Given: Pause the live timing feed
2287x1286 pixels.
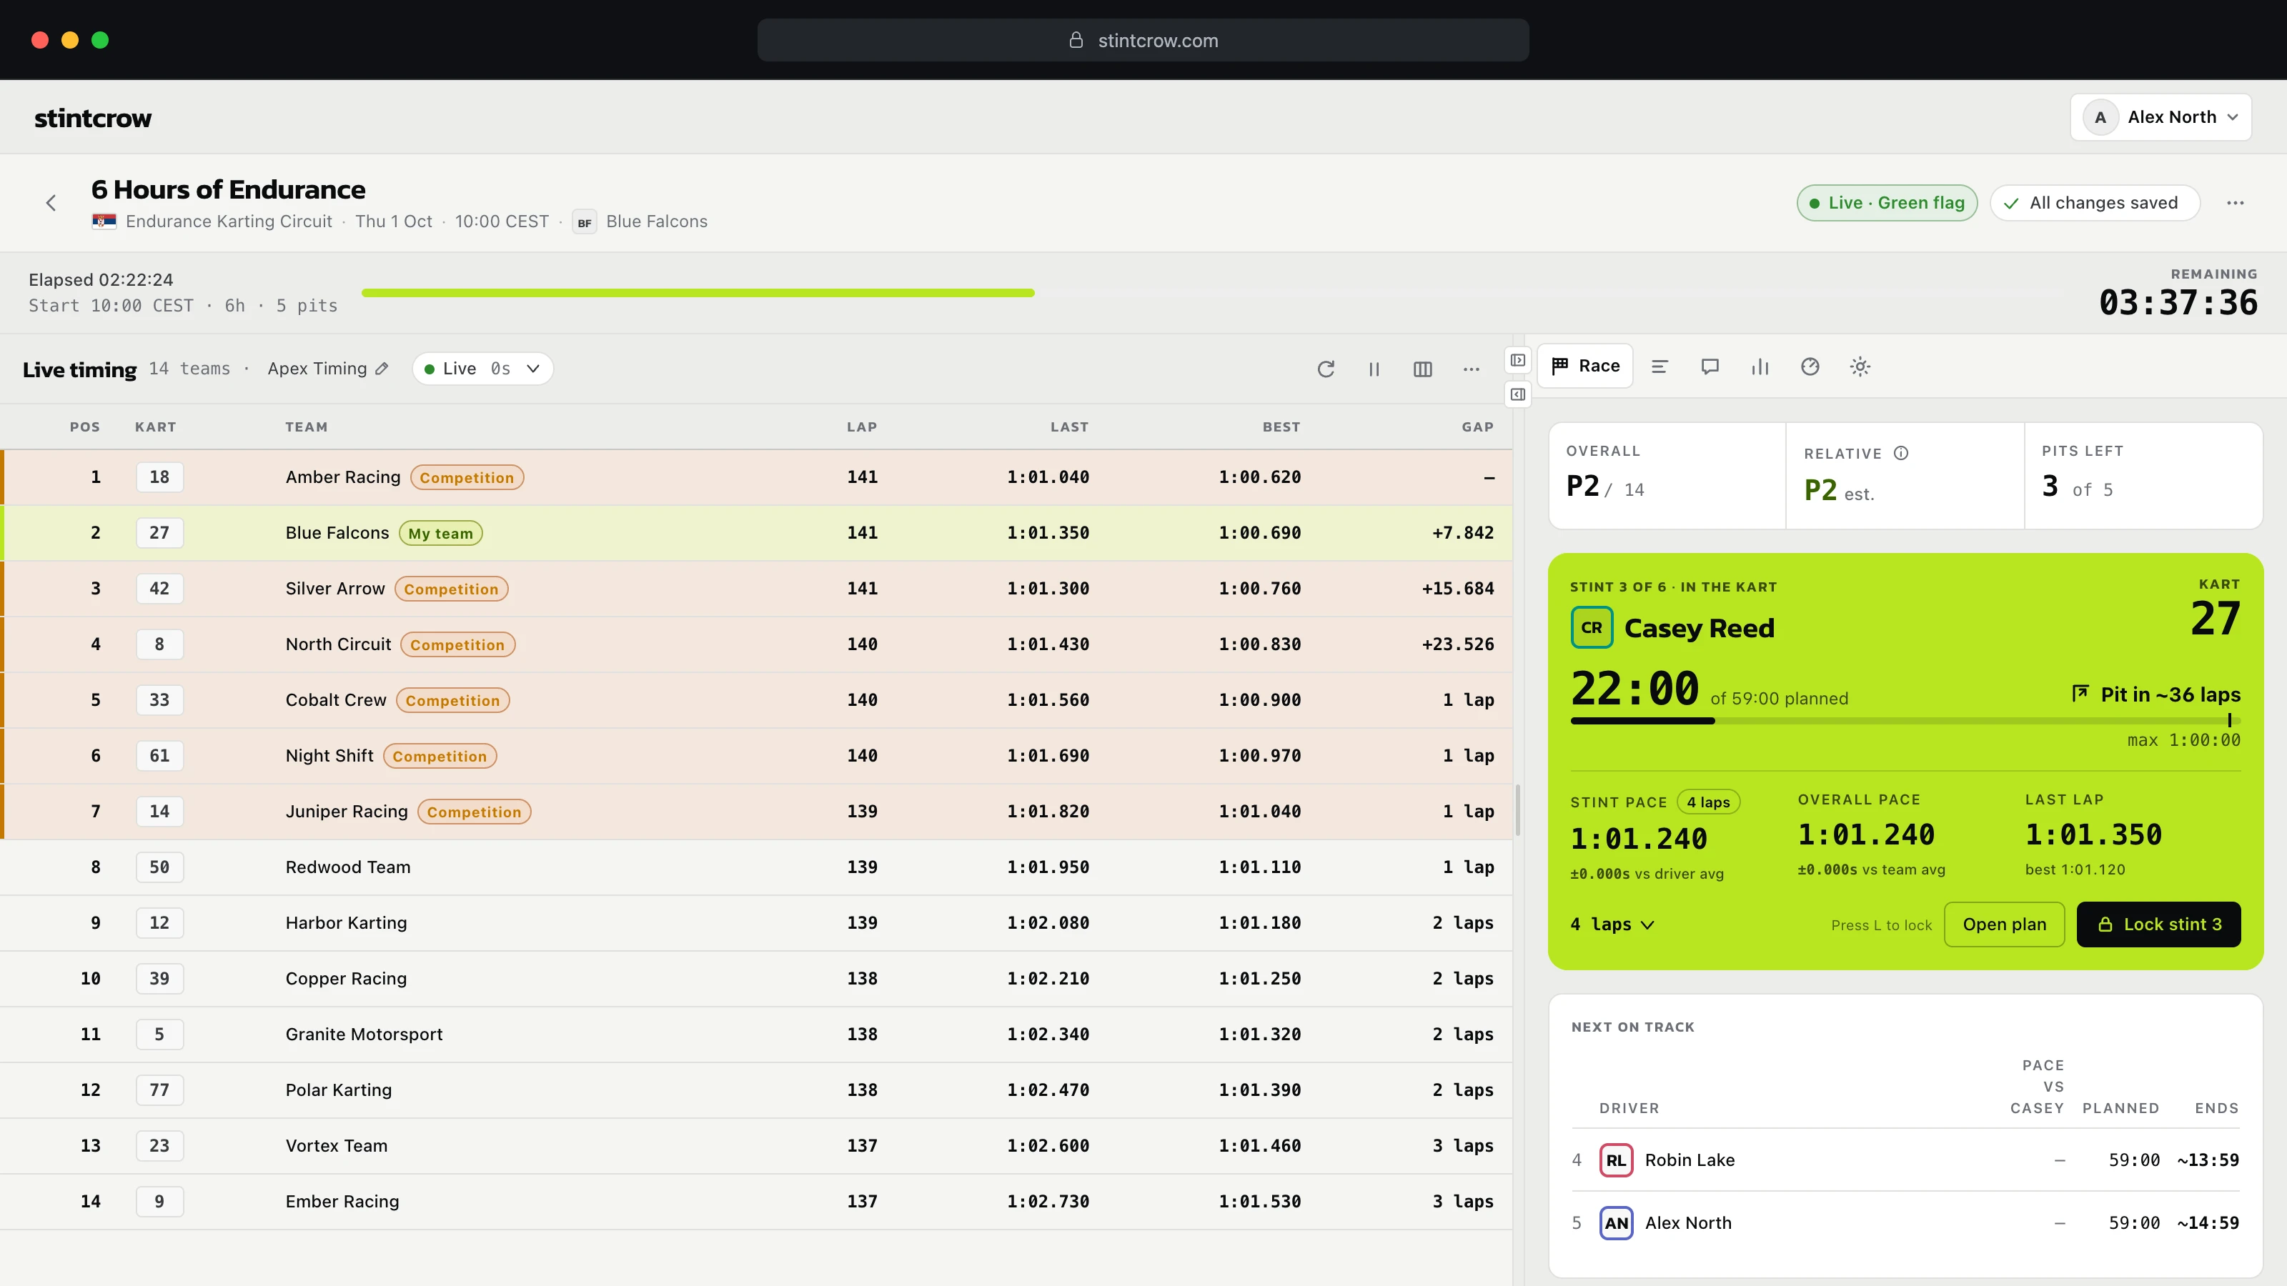Looking at the screenshot, I should [x=1374, y=369].
